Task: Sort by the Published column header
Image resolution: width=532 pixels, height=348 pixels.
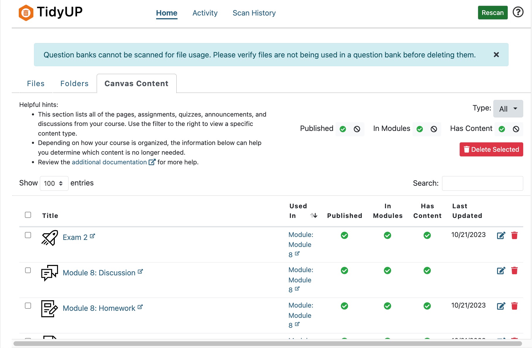Action: tap(345, 216)
